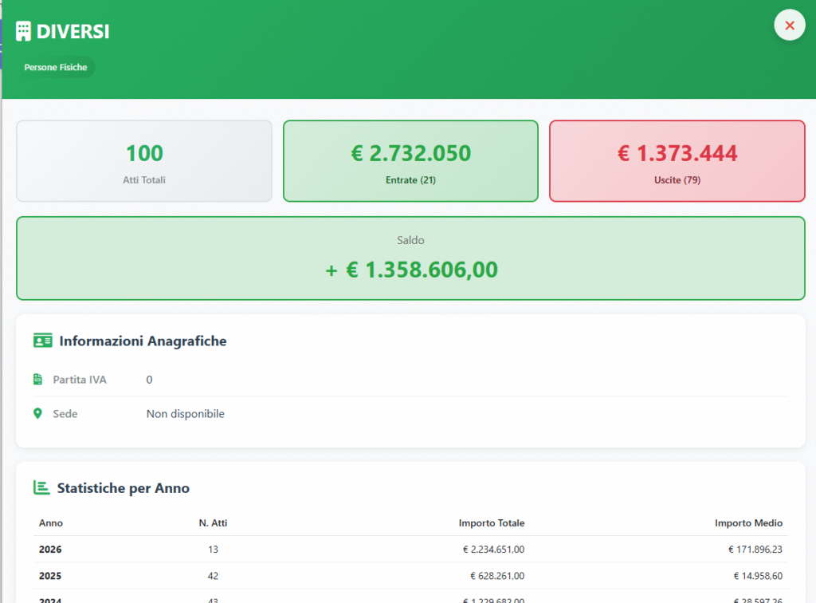Select the Persone Fisiche badge
Image resolution: width=816 pixels, height=603 pixels.
coord(56,68)
